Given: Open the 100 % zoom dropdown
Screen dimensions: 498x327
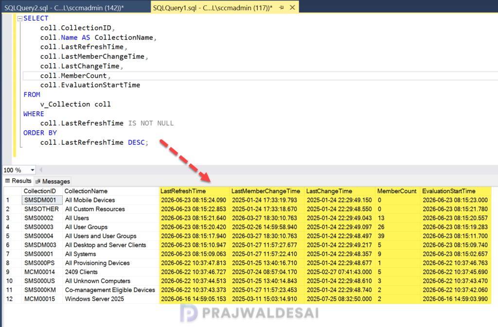Looking at the screenshot, I should [x=32, y=170].
